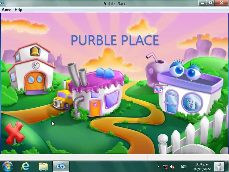Click the muted volume tray icon
Screen dimensions: 229x172
[x=172, y=167]
